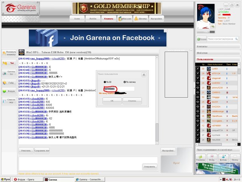The width and height of the screenshot is (242, 182).
Task: Click the Очистить clear chat button
Action: (x=26, y=151)
